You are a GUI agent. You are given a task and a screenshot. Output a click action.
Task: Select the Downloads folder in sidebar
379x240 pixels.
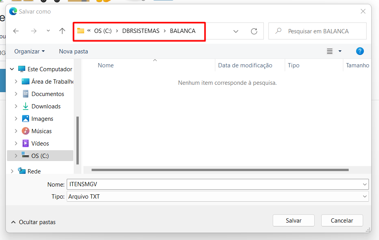pyautogui.click(x=46, y=106)
